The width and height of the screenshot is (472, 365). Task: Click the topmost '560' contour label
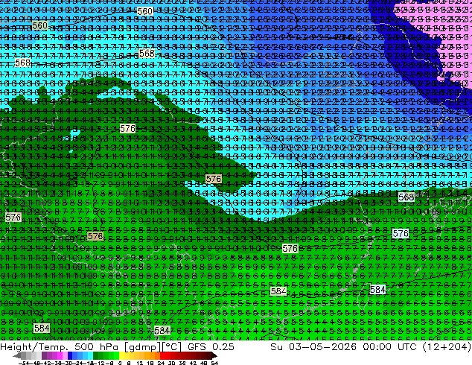coord(144,11)
